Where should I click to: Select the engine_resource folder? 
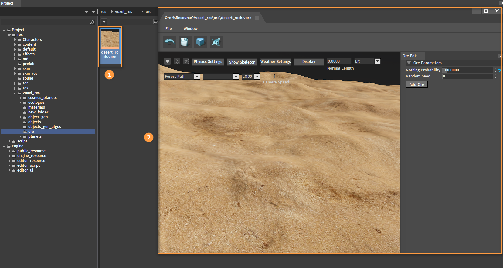pos(32,156)
